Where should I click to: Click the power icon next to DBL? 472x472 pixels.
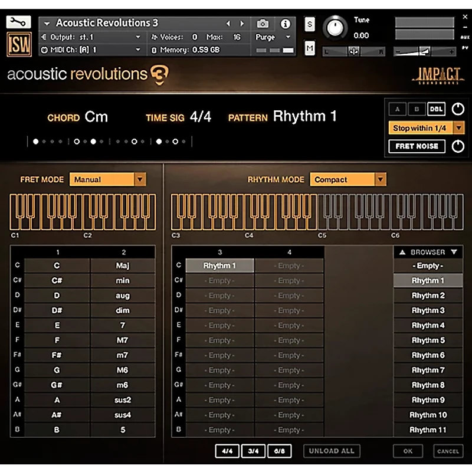coord(457,109)
